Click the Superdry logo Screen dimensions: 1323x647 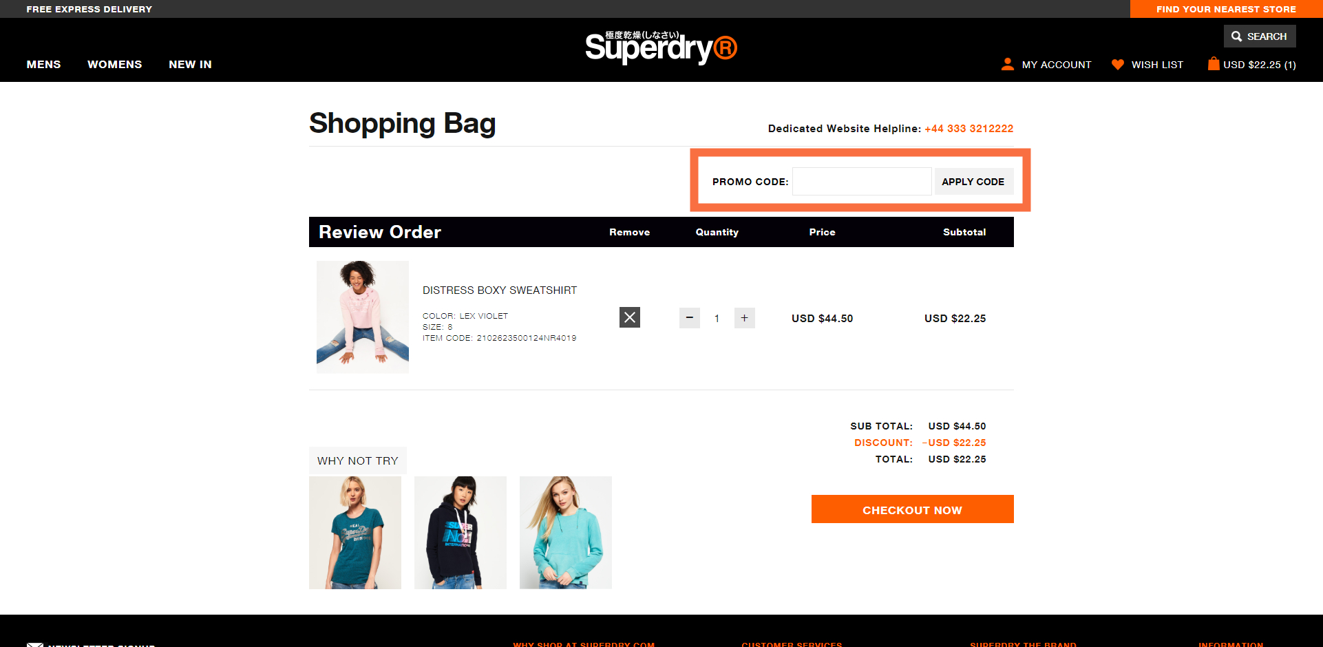[x=661, y=47]
